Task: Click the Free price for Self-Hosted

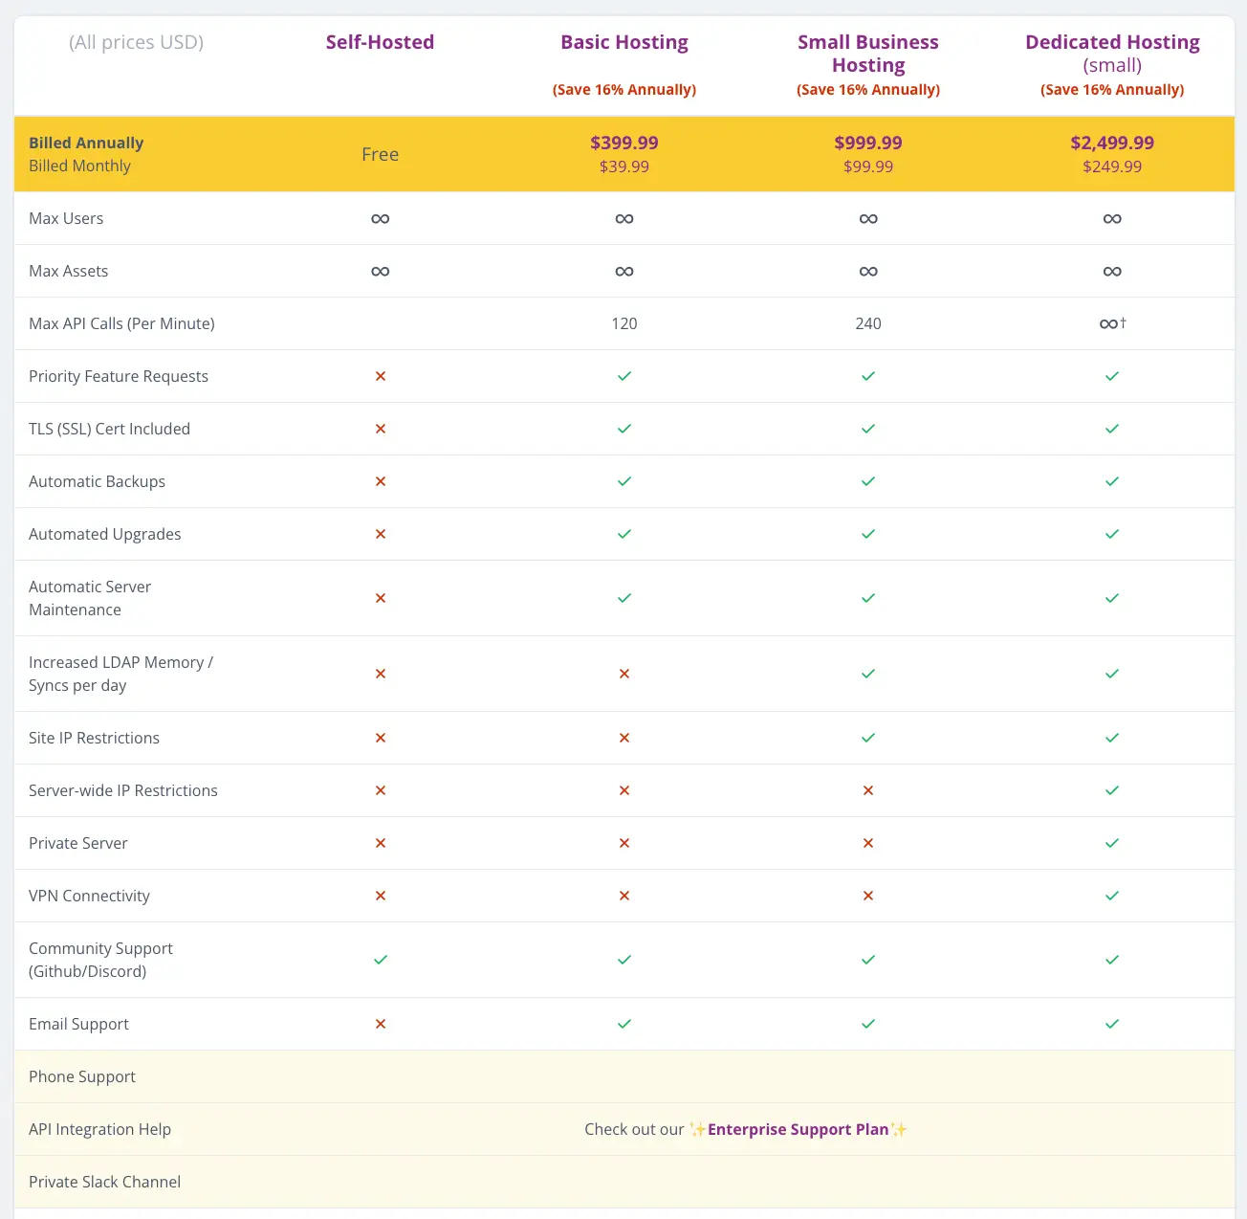Action: 380,154
